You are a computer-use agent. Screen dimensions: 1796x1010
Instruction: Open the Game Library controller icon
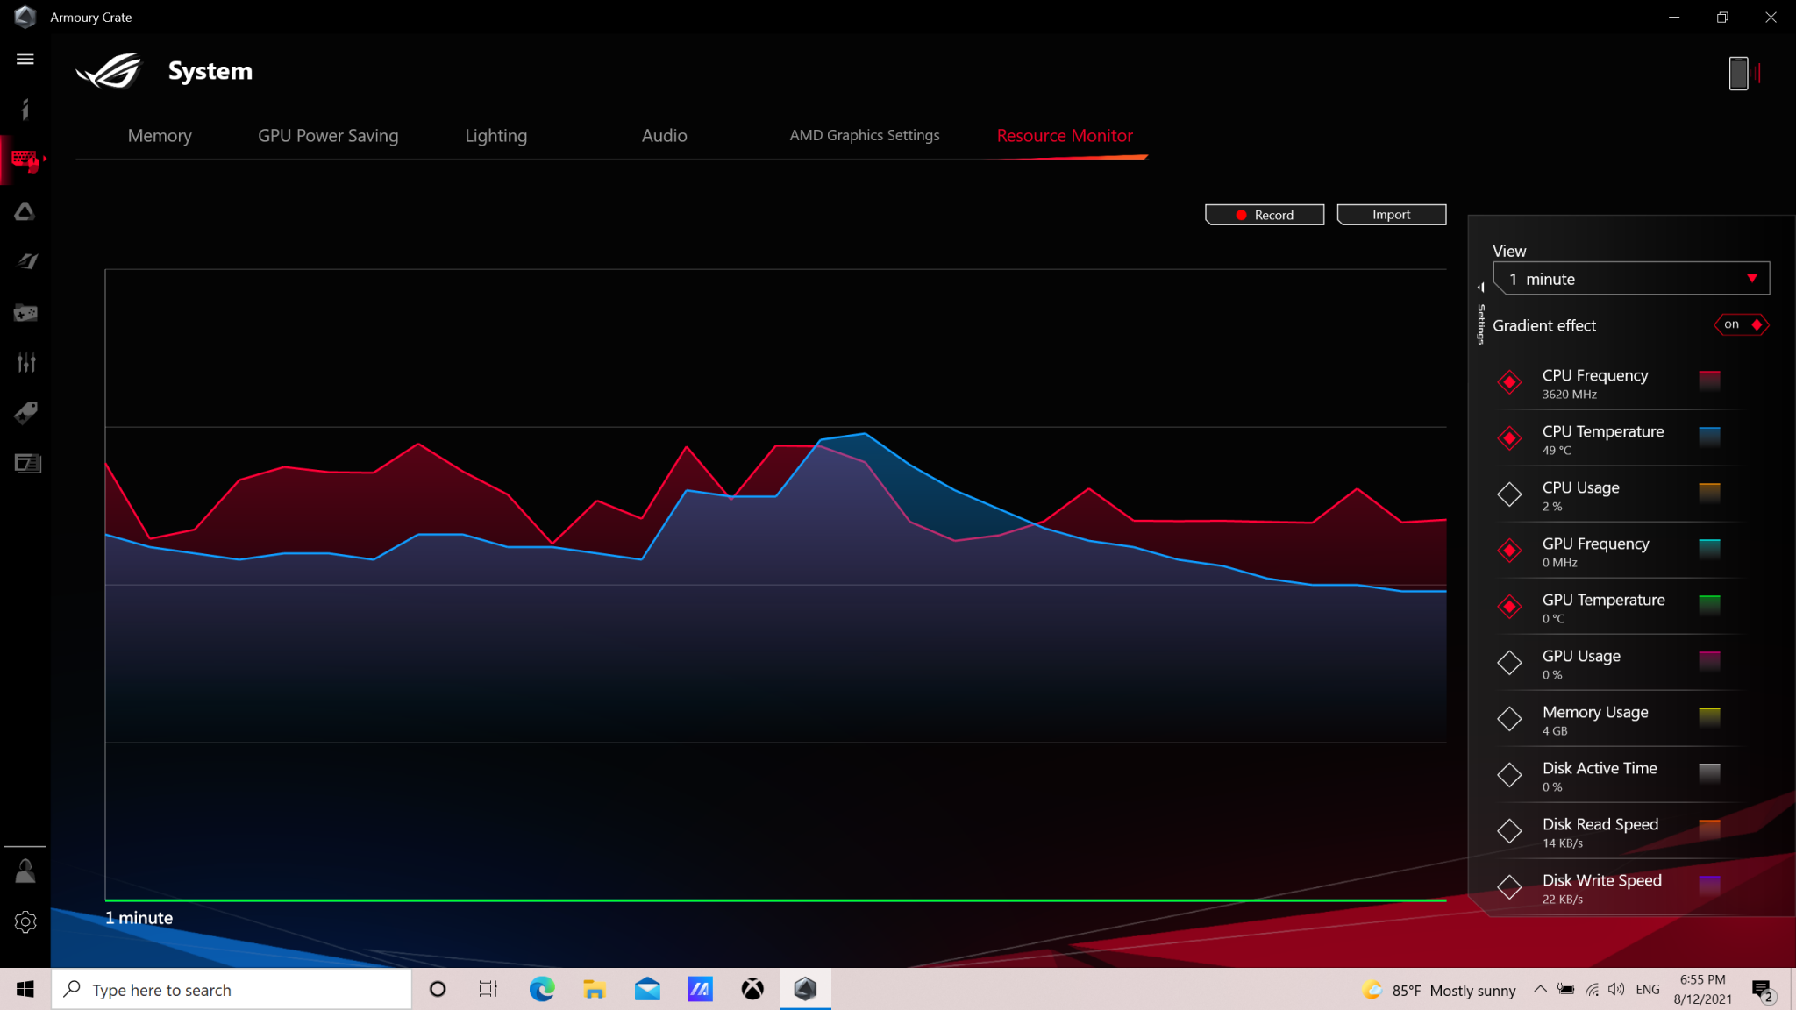click(25, 312)
